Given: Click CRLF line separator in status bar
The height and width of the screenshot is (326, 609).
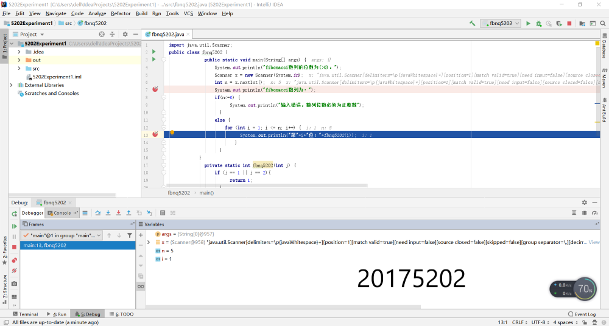Looking at the screenshot, I should (519, 322).
